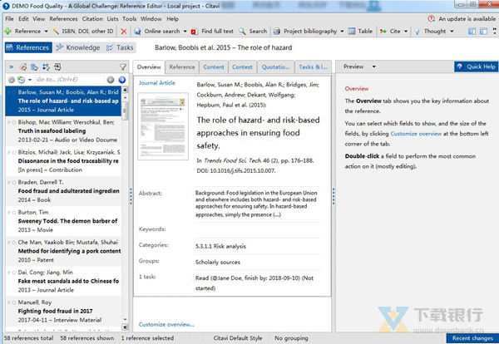Open the Preview panel dropdown
499x344 pixels.
point(358,66)
